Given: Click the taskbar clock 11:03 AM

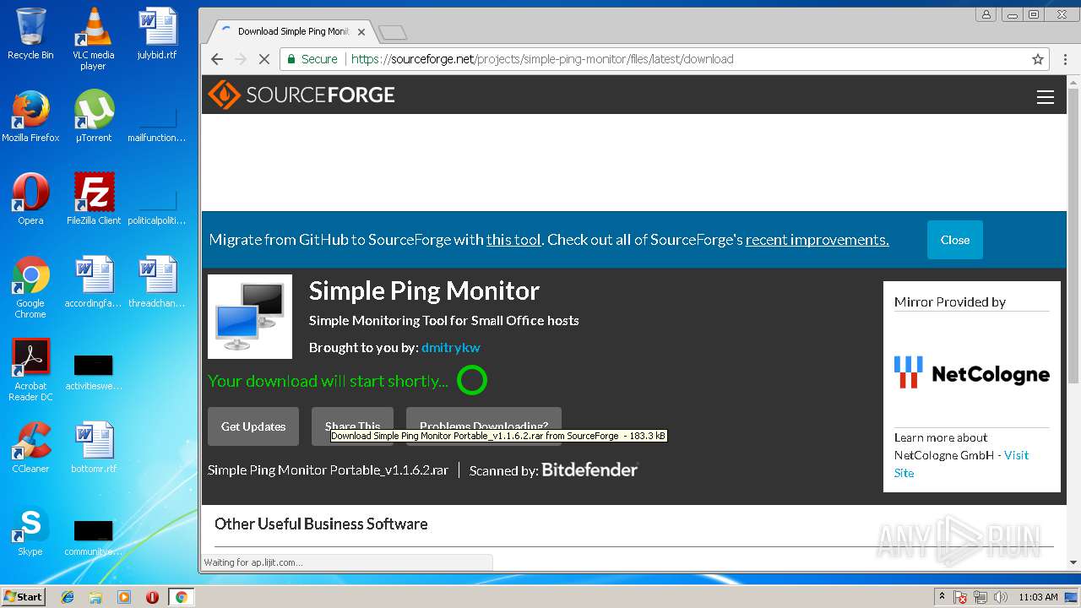Looking at the screenshot, I should point(1038,597).
